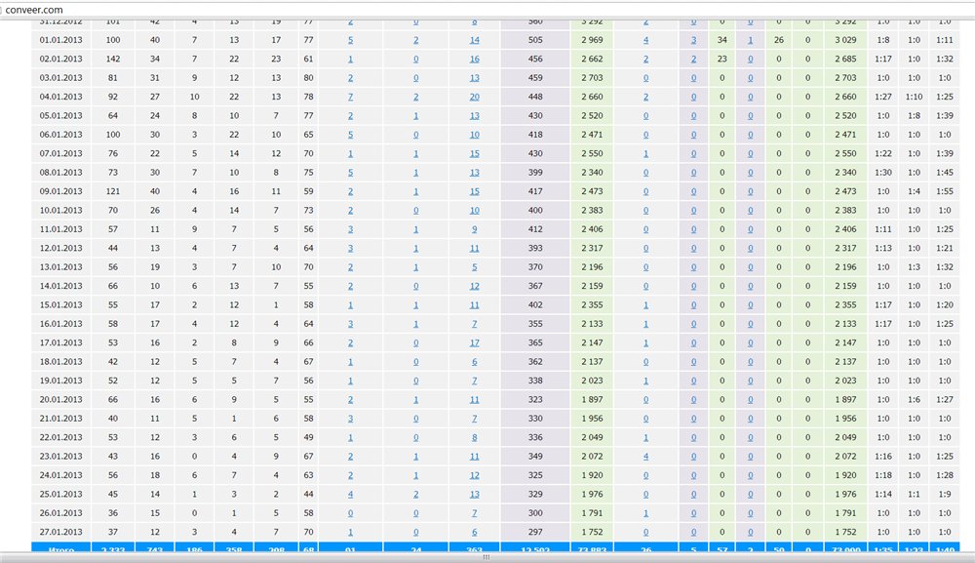This screenshot has width=975, height=563.
Task: Click the 11 link in the 12.01.2013 row
Action: [x=475, y=248]
